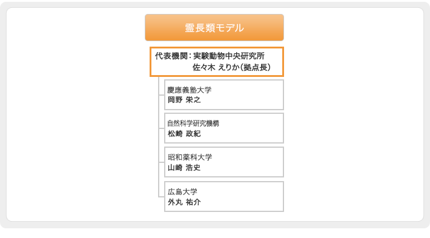The height and width of the screenshot is (238, 430).
Task: Click the tree branch connector to 広島大学 box
Action: point(161,196)
